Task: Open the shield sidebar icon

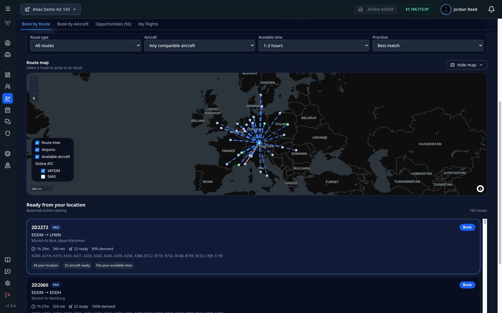Action: click(x=8, y=133)
